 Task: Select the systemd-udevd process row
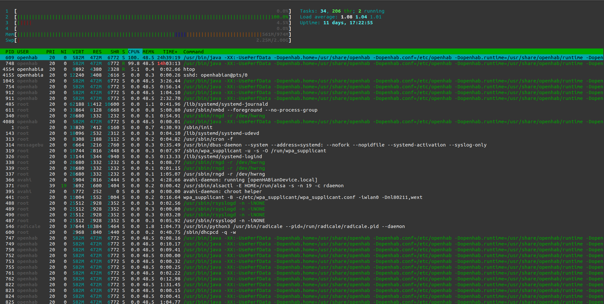click(x=302, y=133)
